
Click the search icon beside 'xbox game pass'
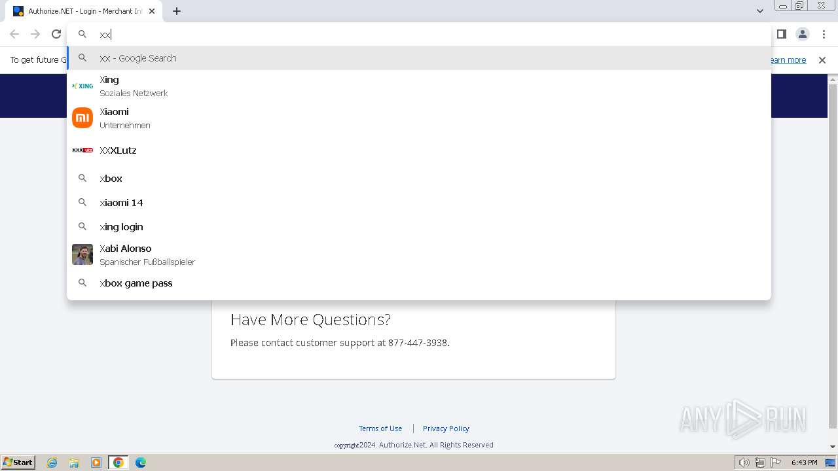pos(82,283)
